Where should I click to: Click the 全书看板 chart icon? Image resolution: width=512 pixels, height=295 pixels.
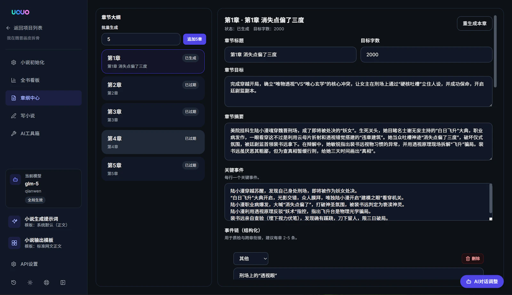[13, 80]
